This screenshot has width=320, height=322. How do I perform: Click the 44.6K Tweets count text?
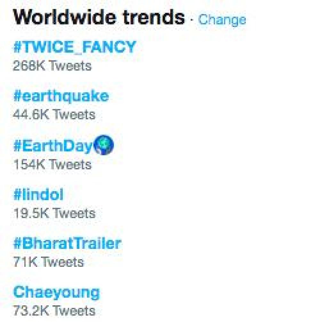(x=54, y=114)
